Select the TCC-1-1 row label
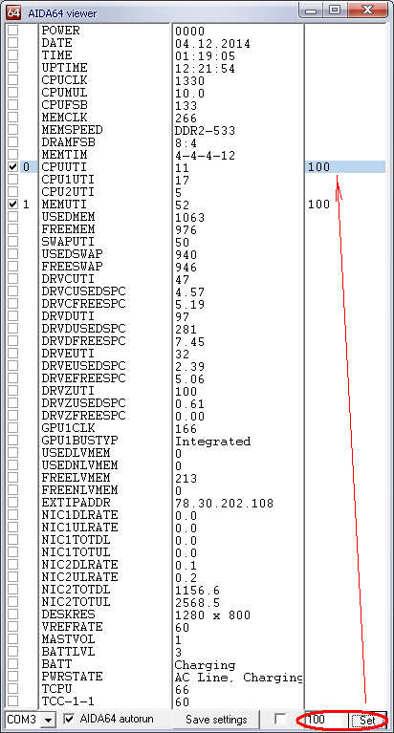 pyautogui.click(x=68, y=701)
